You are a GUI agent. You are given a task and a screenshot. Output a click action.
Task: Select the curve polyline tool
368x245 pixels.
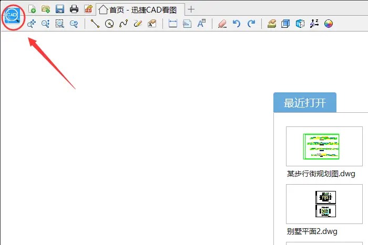click(124, 24)
